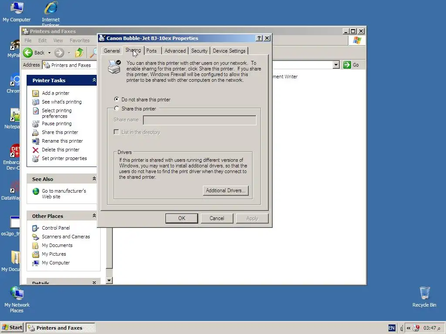Click the Search magnifier icon in toolbar
446x334 pixels.
93,53
